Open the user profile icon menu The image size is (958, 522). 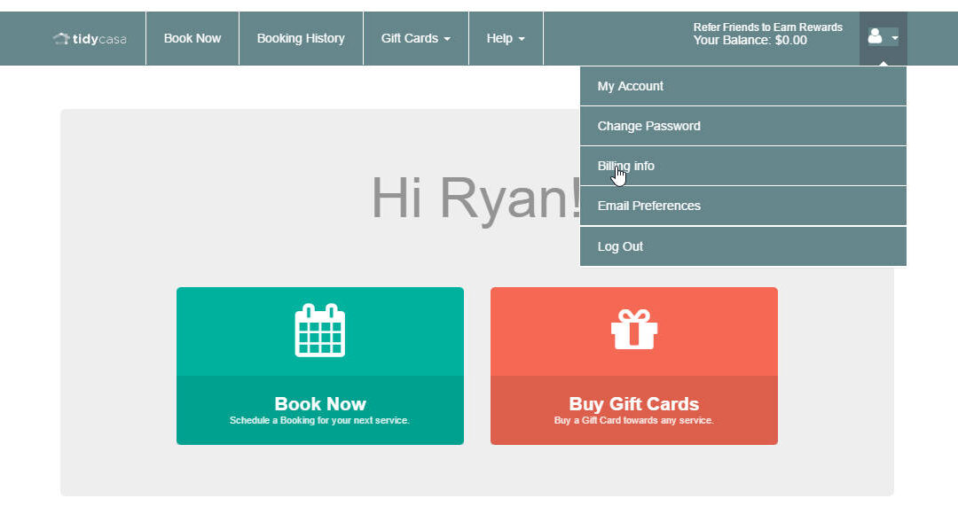tap(875, 36)
